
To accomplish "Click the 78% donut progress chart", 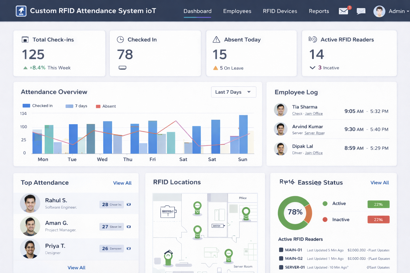I will click(x=295, y=213).
